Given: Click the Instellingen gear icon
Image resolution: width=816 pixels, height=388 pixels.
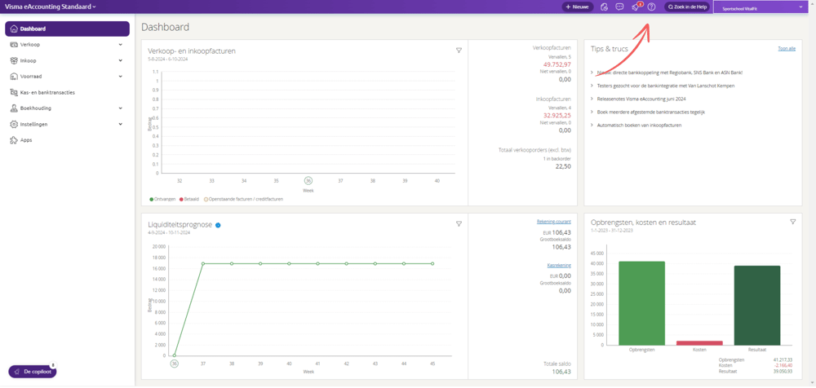Looking at the screenshot, I should (x=14, y=124).
